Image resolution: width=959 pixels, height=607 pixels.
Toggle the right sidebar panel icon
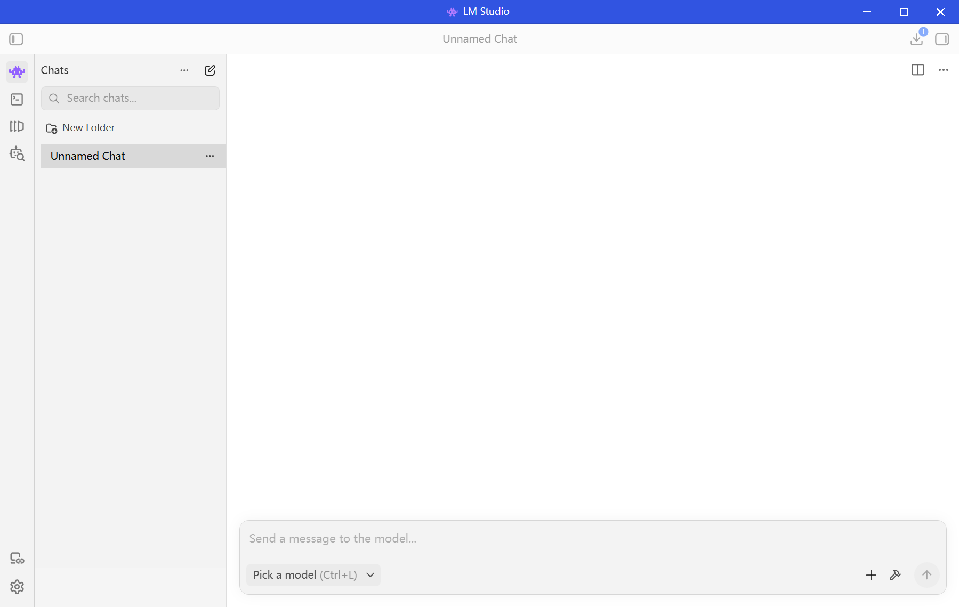942,39
